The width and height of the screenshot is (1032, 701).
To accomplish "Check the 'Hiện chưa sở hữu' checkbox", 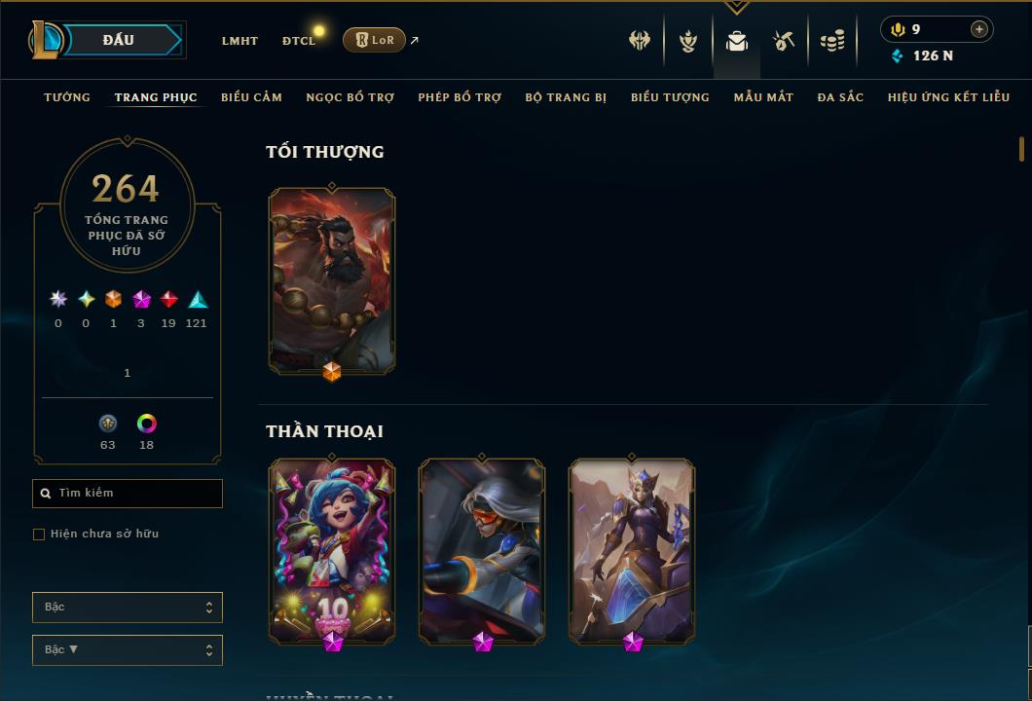I will pyautogui.click(x=39, y=534).
